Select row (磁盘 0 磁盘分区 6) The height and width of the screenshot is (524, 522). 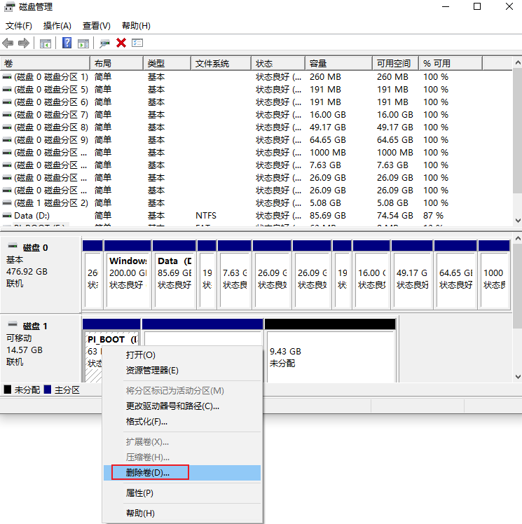coord(256,102)
